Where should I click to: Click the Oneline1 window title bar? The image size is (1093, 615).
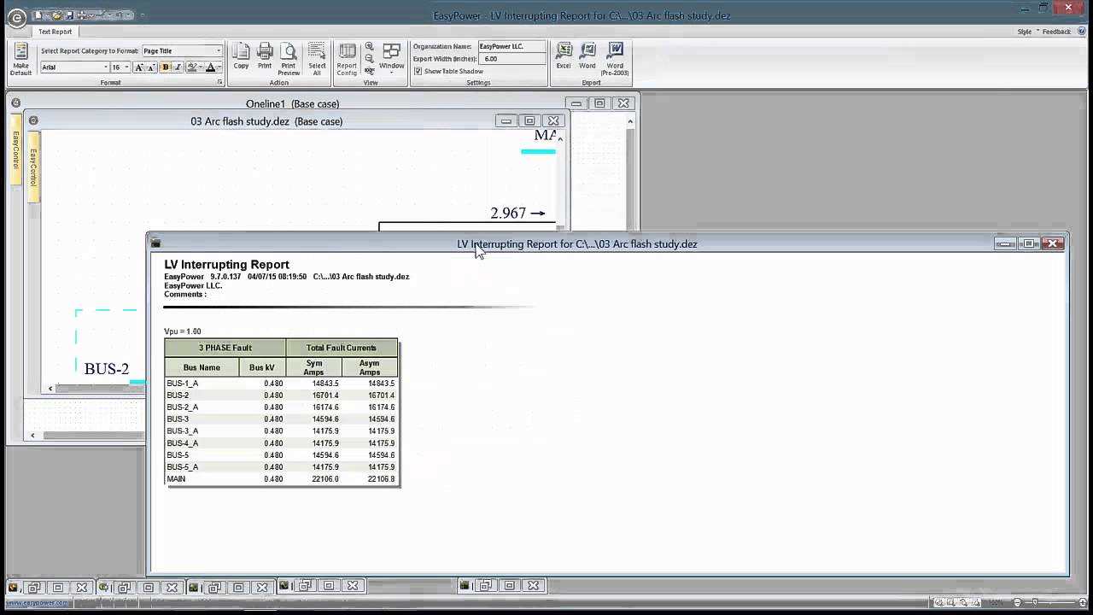point(293,104)
